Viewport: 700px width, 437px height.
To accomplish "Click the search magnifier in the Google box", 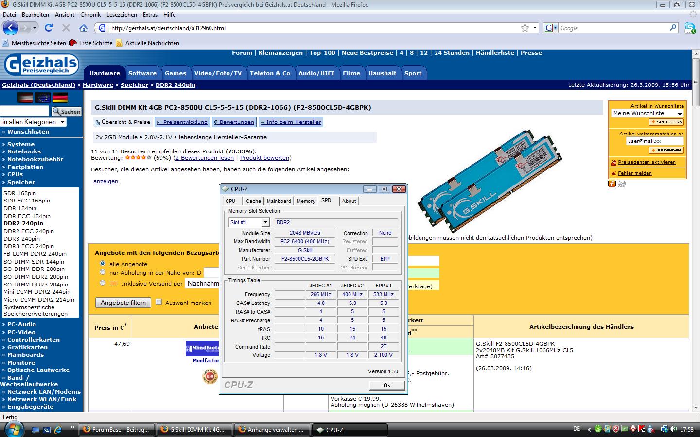I will pos(673,28).
